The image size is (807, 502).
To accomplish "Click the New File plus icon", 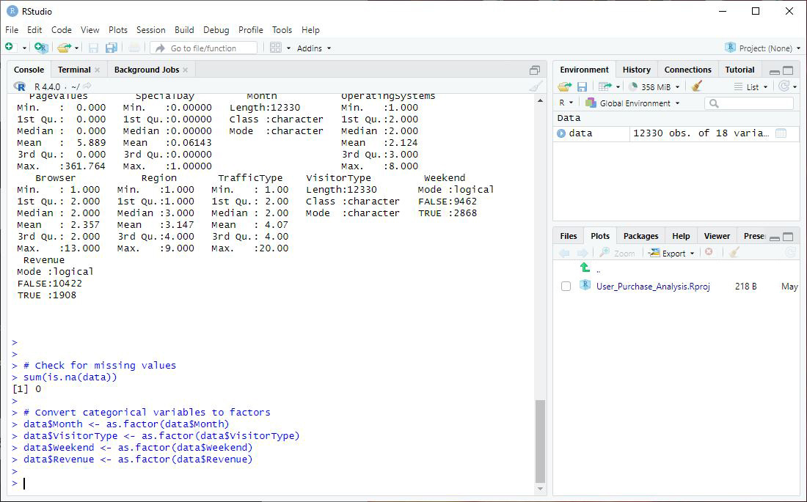I will tap(10, 48).
